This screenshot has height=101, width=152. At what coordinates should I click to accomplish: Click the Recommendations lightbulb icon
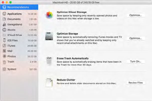point(4,7)
